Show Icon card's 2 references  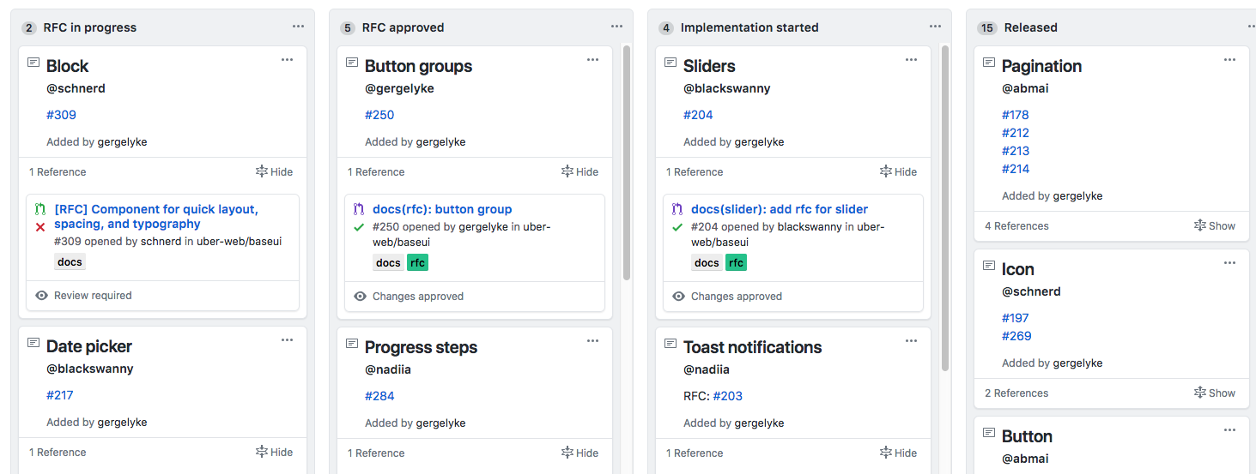pos(1214,393)
